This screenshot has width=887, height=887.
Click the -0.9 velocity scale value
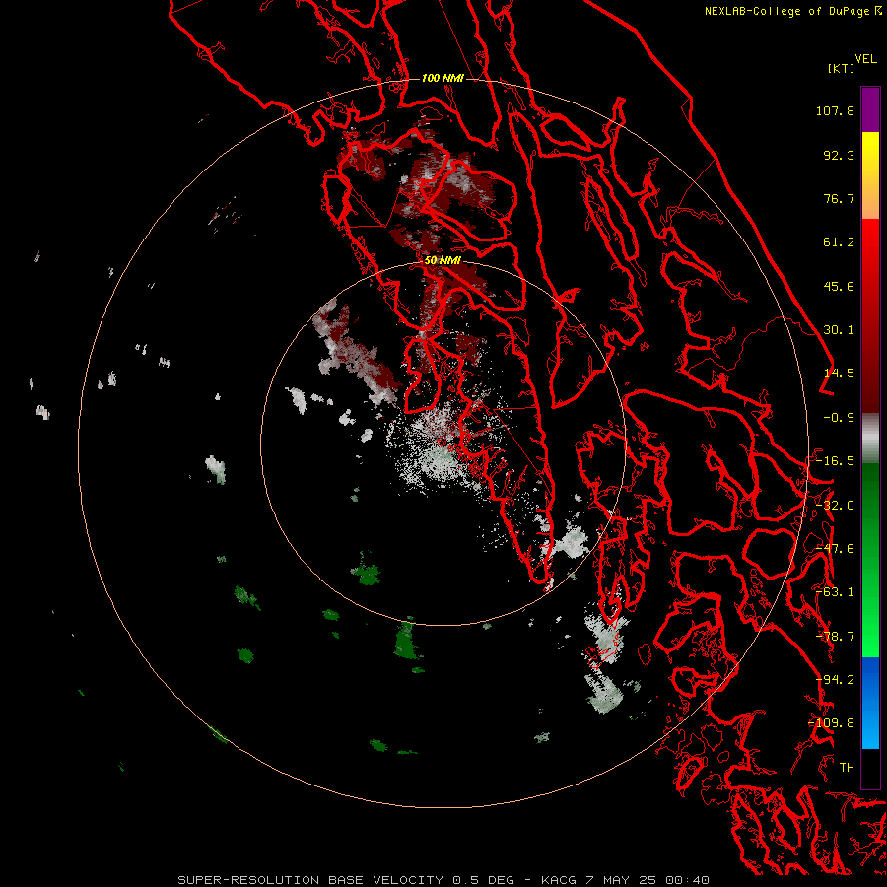pos(839,418)
